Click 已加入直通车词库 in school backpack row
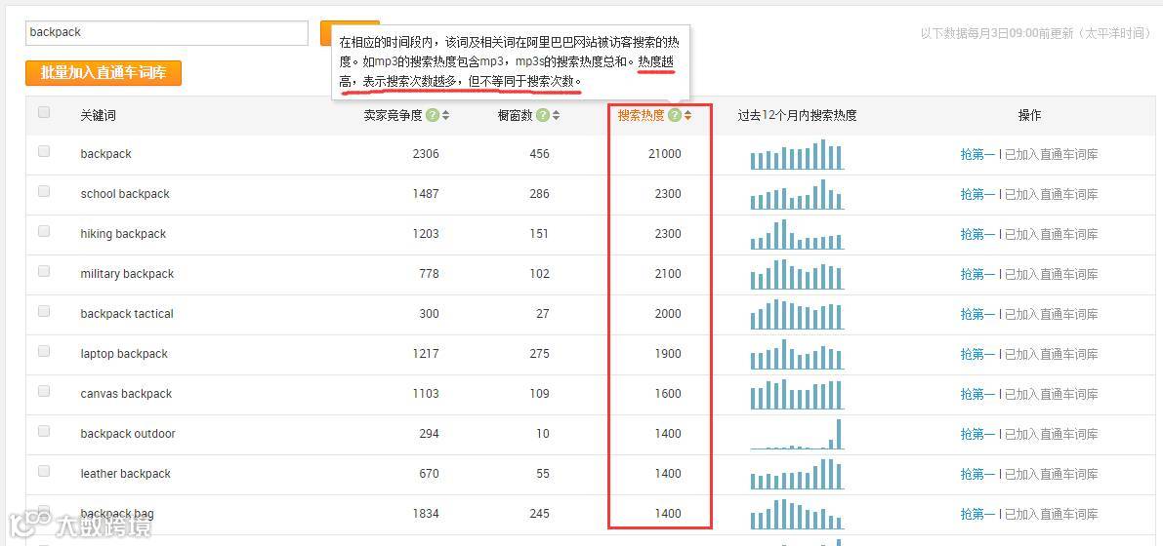Viewport: 1163px width, 546px height. click(x=1051, y=194)
